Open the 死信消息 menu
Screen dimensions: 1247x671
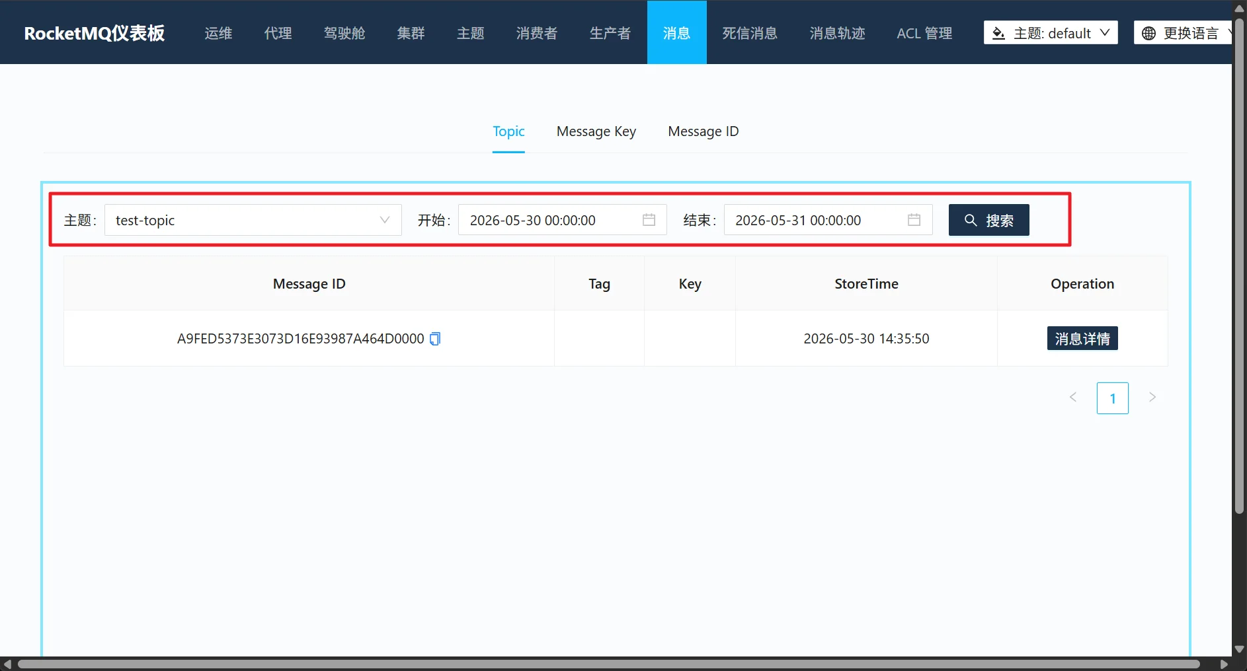pyautogui.click(x=750, y=32)
